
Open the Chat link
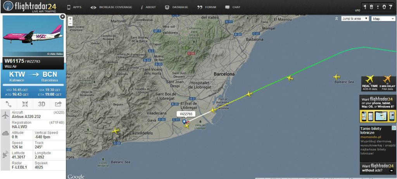click(233, 7)
